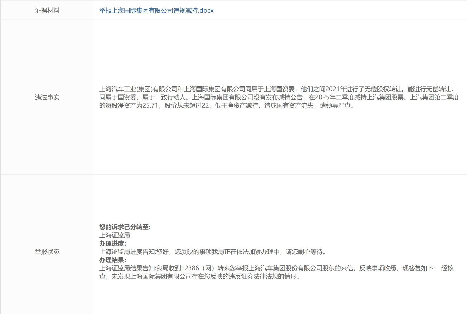Click the line starting 同属于国资委
This screenshot has width=467, height=314.
click(279, 97)
